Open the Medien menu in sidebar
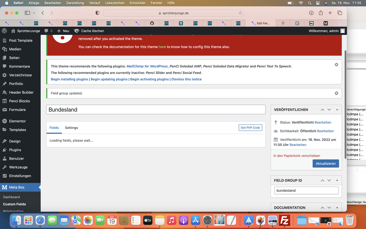This screenshot has height=229, width=366. pos(15,49)
